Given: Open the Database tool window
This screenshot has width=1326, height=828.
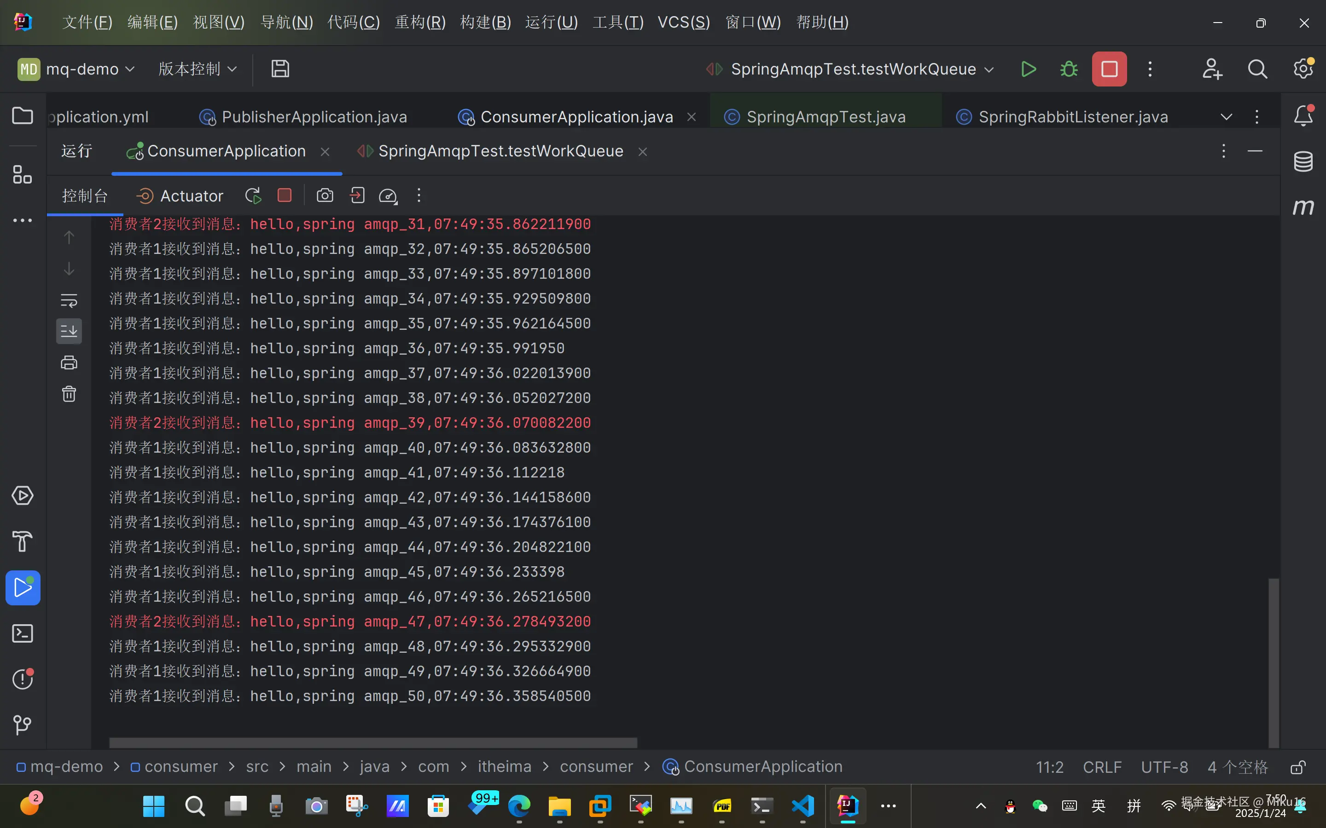Looking at the screenshot, I should click(1303, 161).
